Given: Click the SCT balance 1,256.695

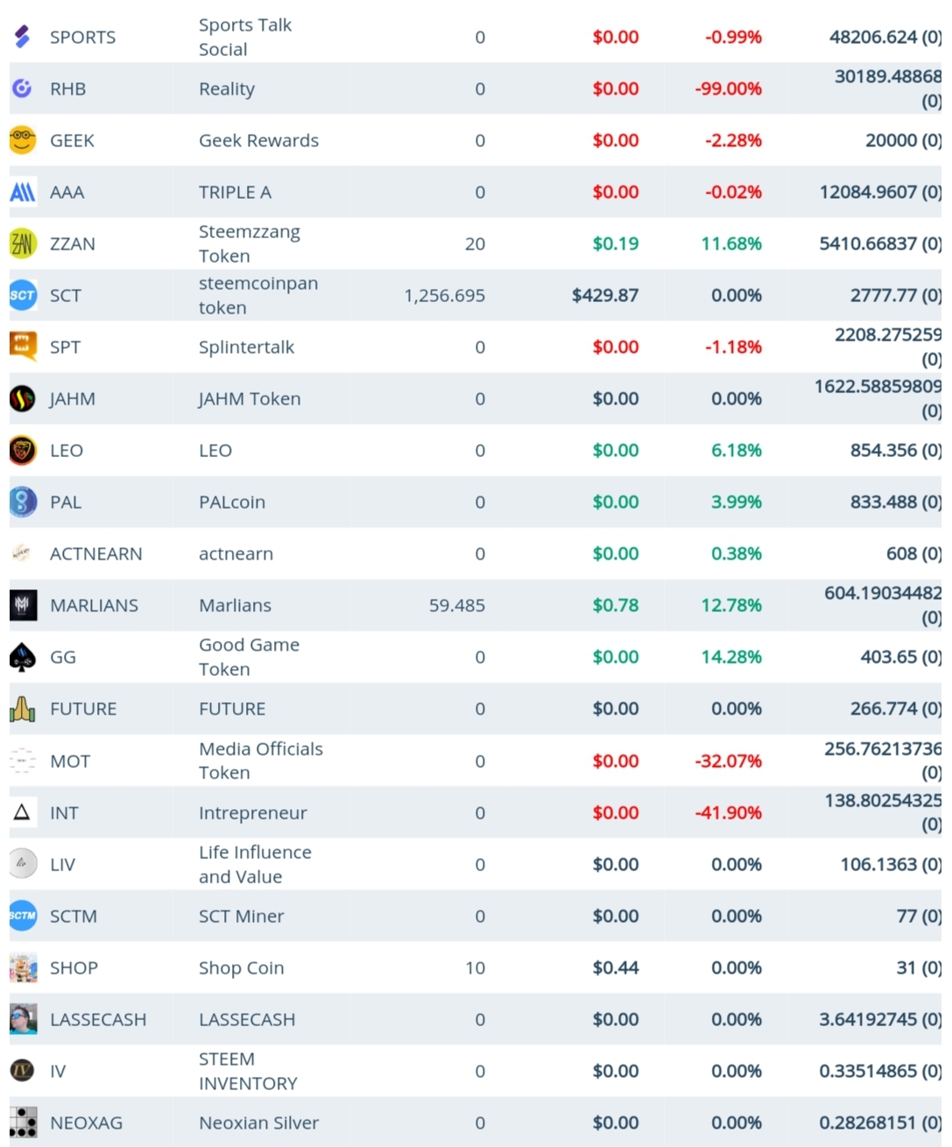Looking at the screenshot, I should [444, 295].
